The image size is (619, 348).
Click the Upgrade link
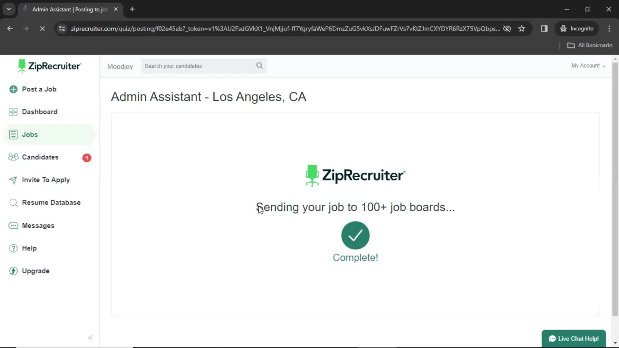pyautogui.click(x=35, y=271)
